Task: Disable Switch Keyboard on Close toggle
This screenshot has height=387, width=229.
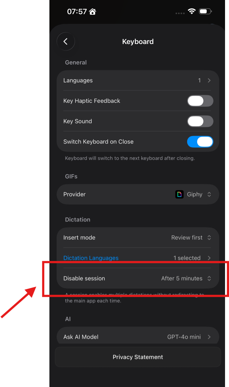Action: pos(200,142)
